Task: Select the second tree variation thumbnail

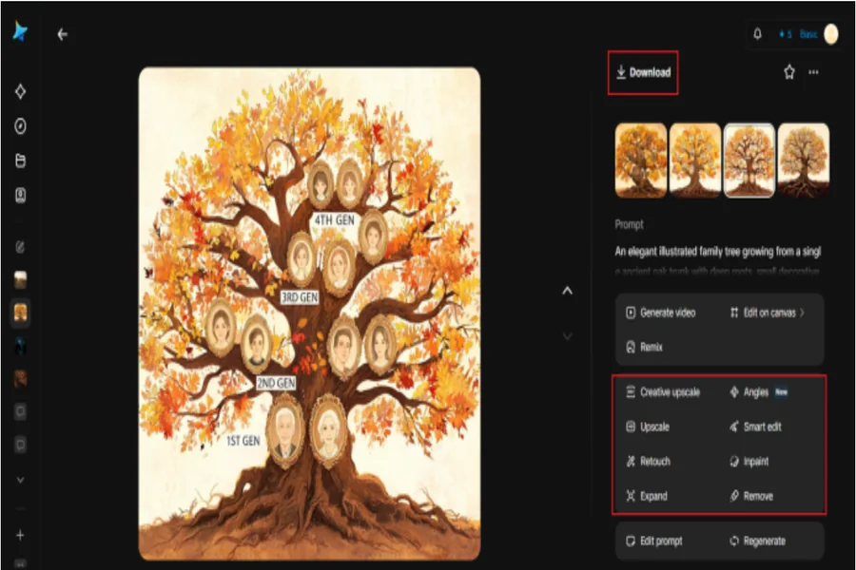Action: click(x=695, y=161)
